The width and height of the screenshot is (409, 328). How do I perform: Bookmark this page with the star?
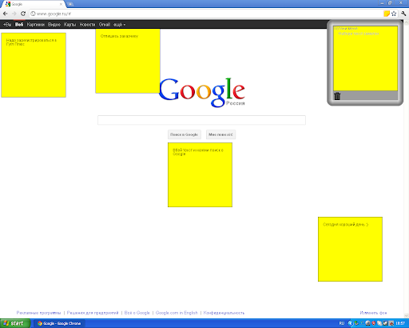(394, 14)
